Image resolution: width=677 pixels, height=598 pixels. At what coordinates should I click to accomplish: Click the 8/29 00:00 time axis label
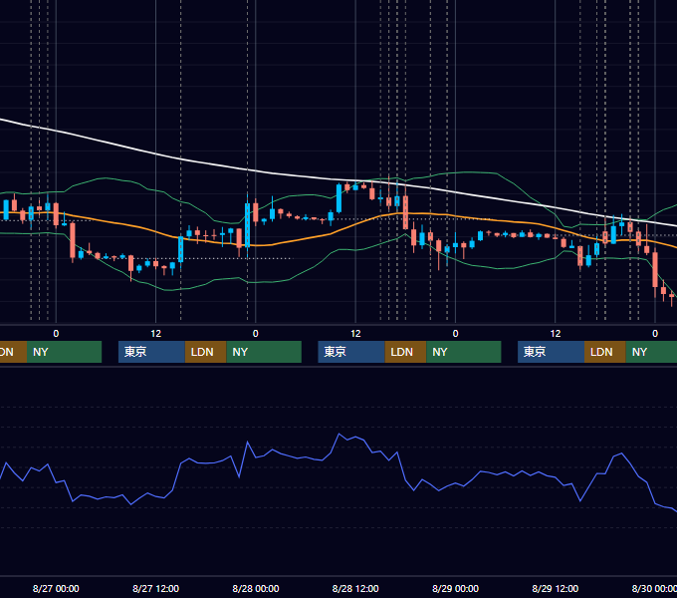(456, 588)
